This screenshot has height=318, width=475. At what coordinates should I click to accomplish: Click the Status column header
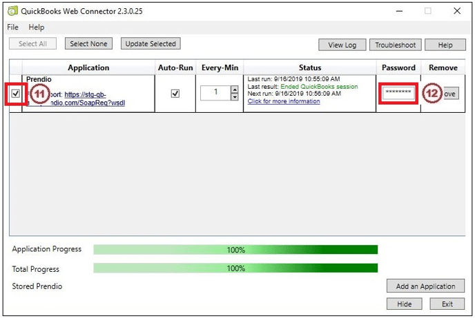click(x=310, y=67)
